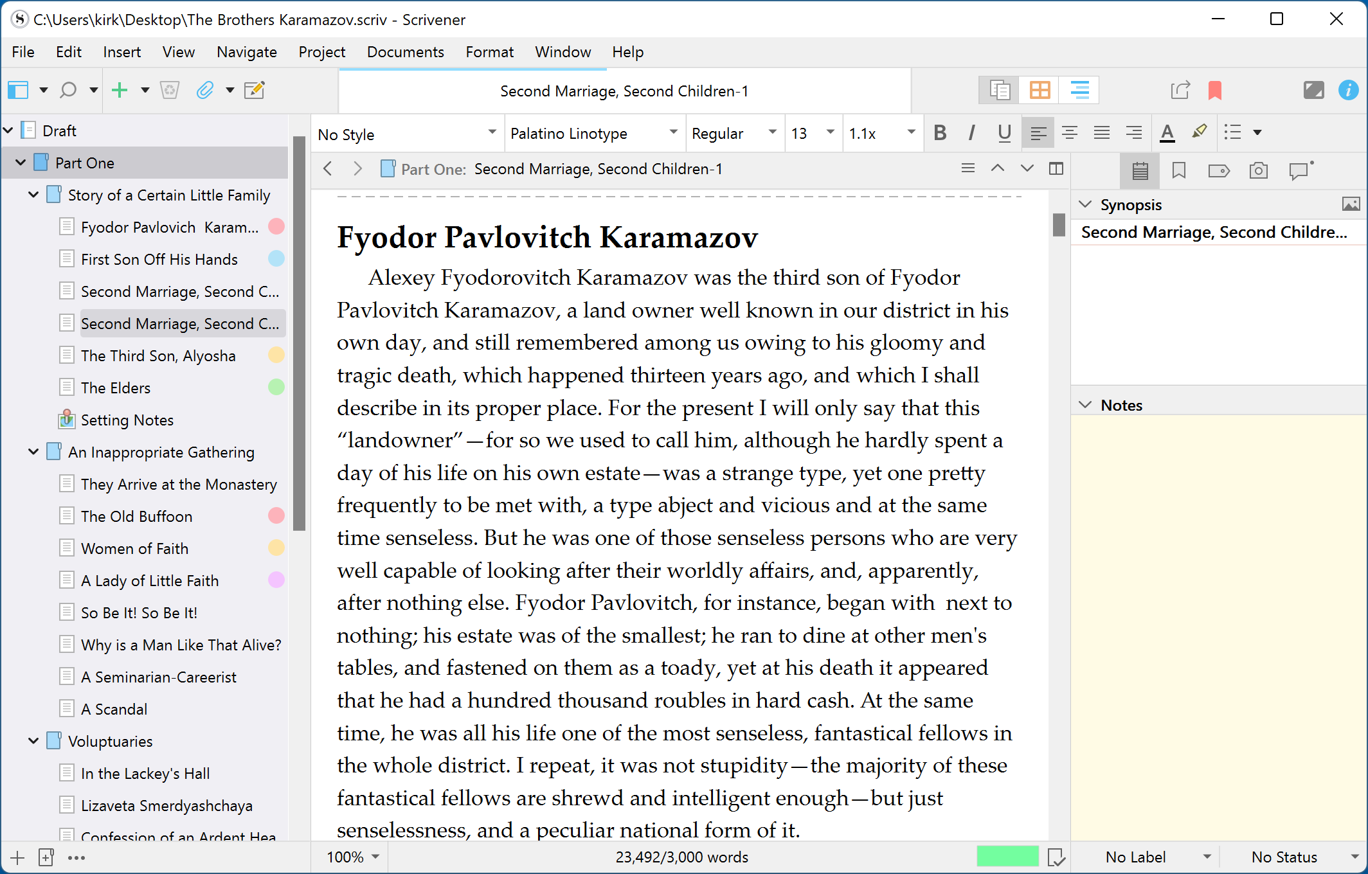
Task: Click the green word count progress bar
Action: 1007,856
